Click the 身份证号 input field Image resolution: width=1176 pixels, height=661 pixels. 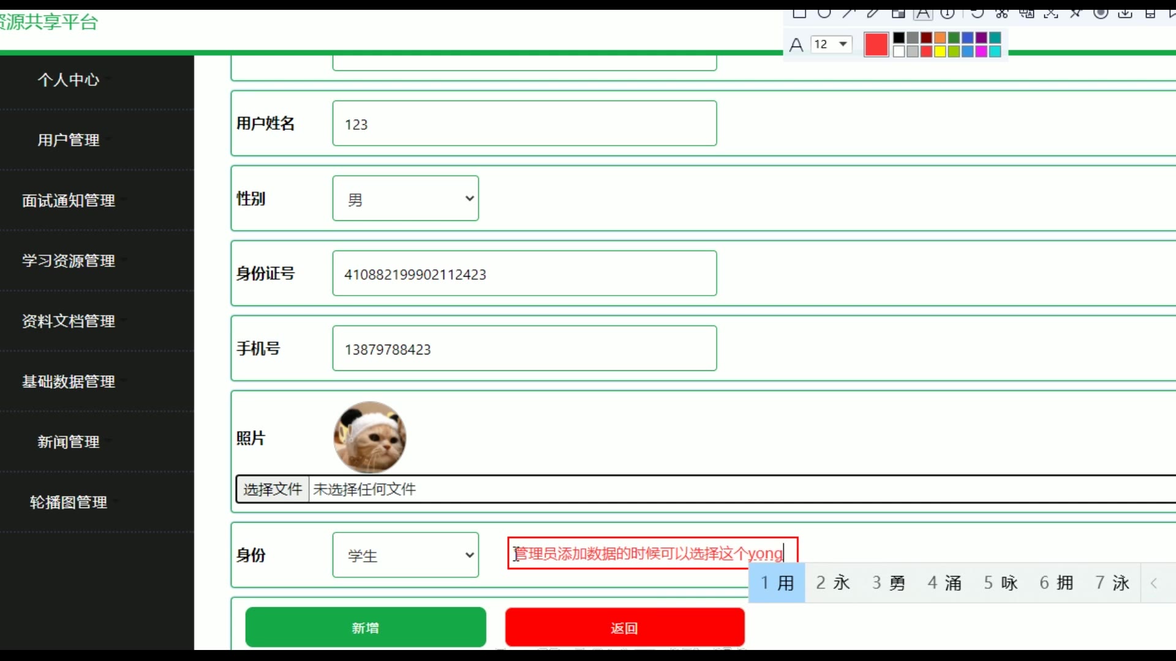tap(524, 274)
